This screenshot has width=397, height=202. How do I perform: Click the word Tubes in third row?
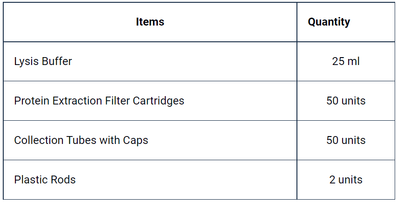[x=81, y=140]
